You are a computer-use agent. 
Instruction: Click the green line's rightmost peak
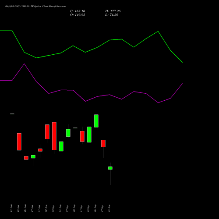158,31
